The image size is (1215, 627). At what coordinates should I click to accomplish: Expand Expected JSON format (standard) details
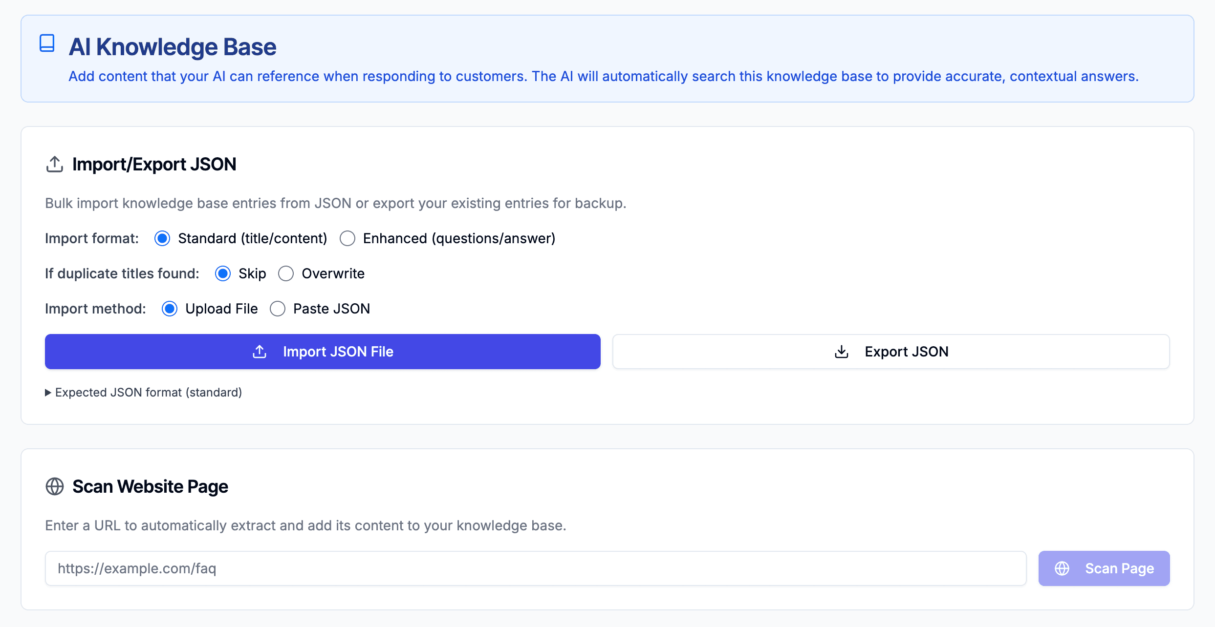click(144, 393)
